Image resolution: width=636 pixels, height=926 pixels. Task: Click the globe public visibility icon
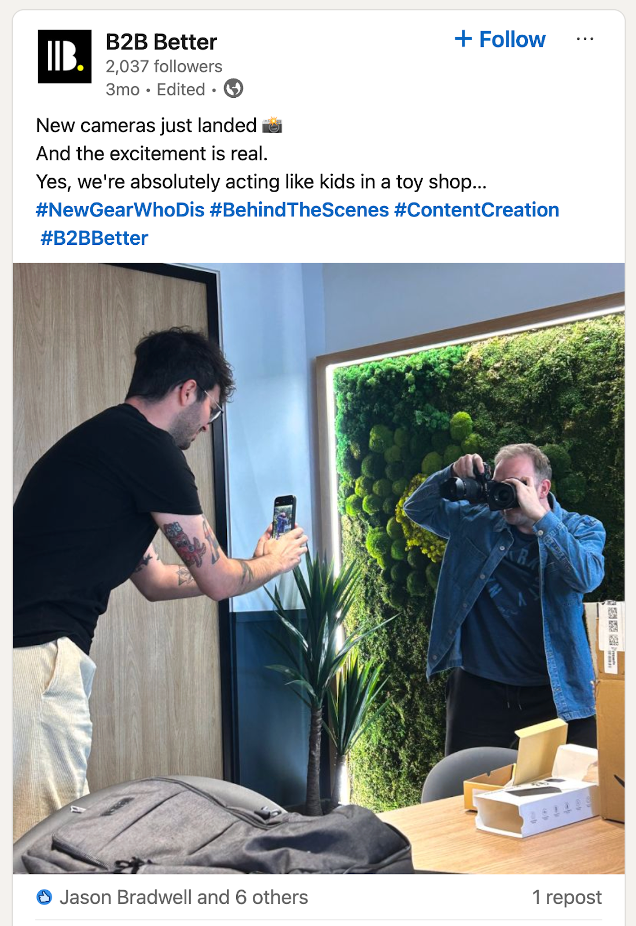[233, 89]
